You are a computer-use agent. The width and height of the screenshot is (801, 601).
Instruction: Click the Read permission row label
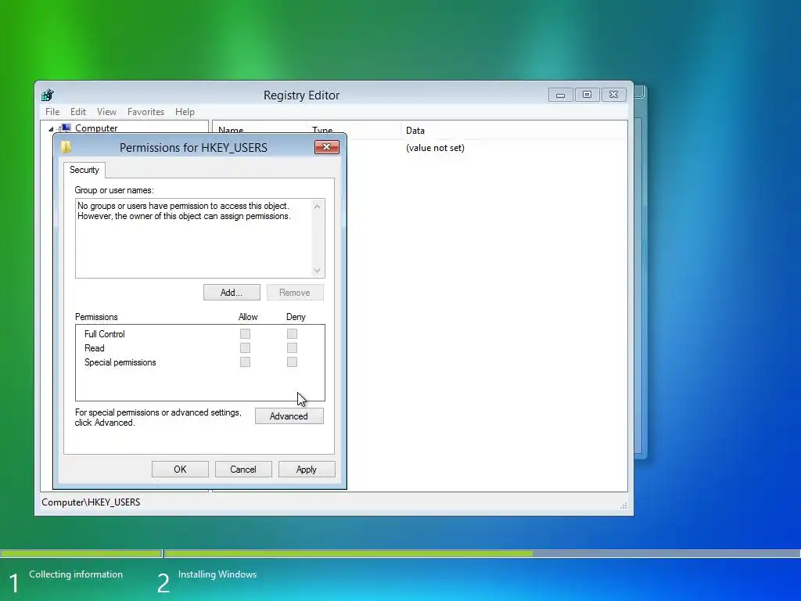coord(94,348)
